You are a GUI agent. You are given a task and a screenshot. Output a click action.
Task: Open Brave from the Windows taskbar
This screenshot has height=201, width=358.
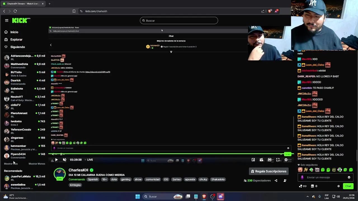pyautogui.click(x=204, y=197)
